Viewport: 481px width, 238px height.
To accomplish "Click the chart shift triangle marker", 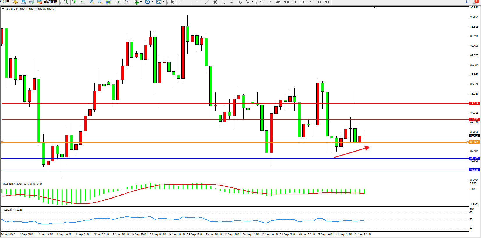I will pyautogui.click(x=375, y=7).
